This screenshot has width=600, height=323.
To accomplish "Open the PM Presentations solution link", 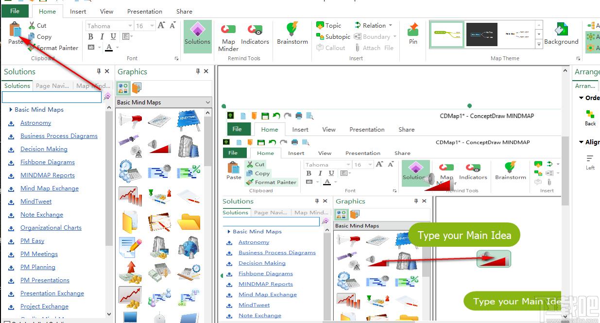I will [45, 280].
